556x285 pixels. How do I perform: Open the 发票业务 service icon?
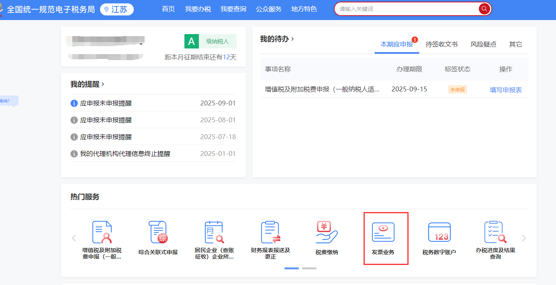click(x=385, y=238)
